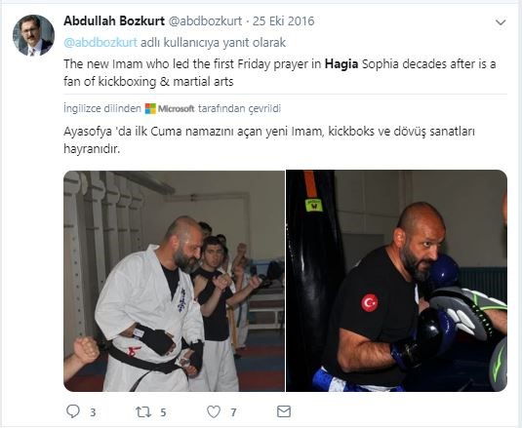Click the bold Hagia keyword

(x=341, y=63)
